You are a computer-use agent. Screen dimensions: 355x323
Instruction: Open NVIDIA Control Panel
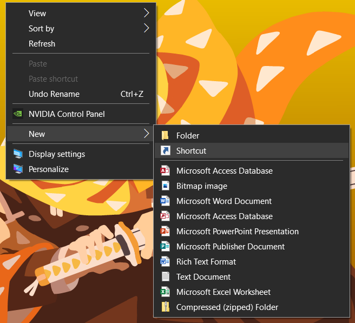click(x=81, y=114)
